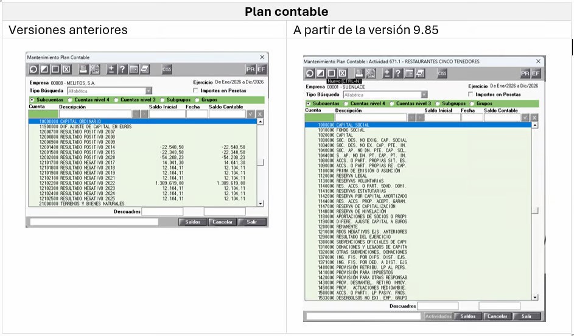
Task: Click the plus/minus icon in MELITOS window
Action: (x=111, y=69)
